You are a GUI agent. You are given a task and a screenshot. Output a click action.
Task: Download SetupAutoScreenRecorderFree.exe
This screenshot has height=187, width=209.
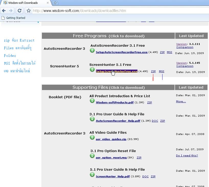[122, 52]
